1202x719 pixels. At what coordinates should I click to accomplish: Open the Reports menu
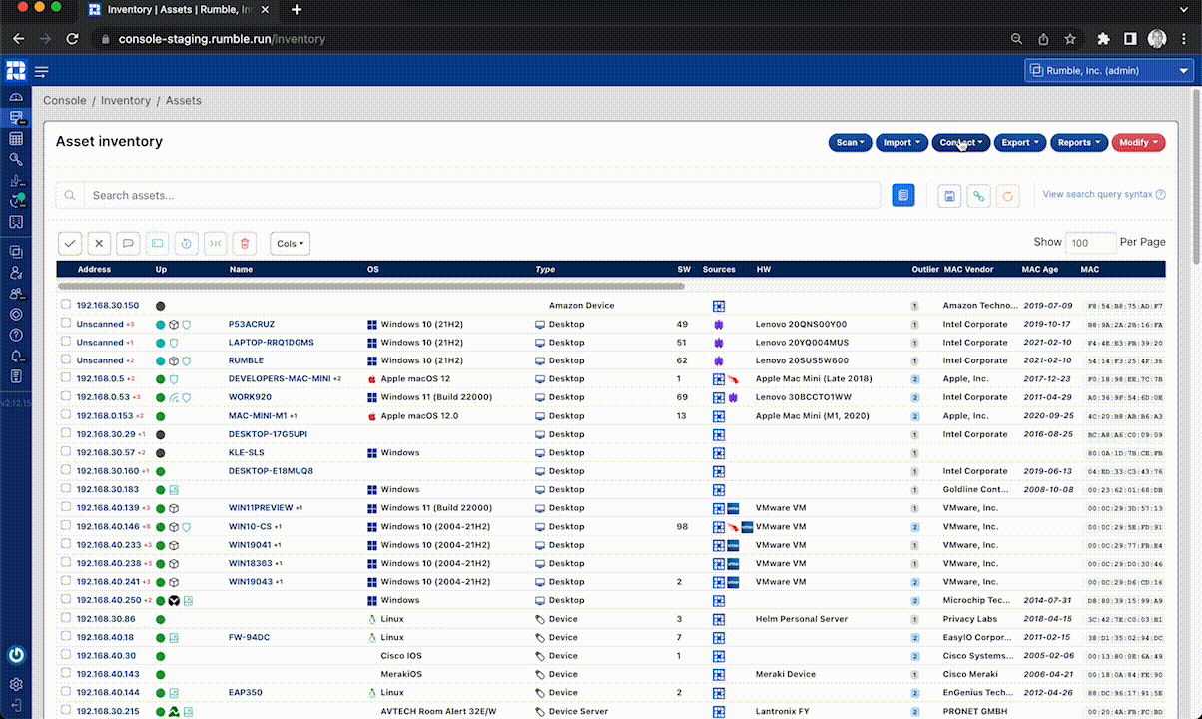click(1078, 143)
